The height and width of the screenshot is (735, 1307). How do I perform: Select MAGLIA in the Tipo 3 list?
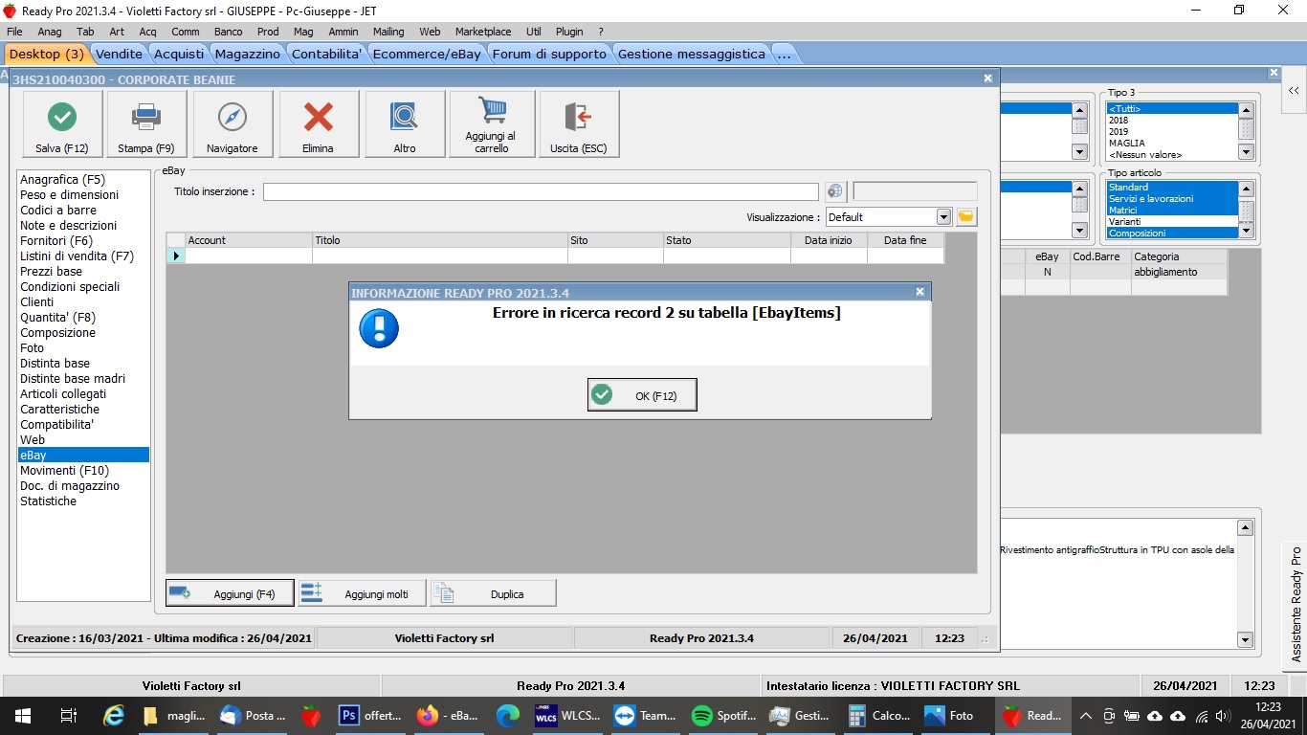(x=1127, y=143)
